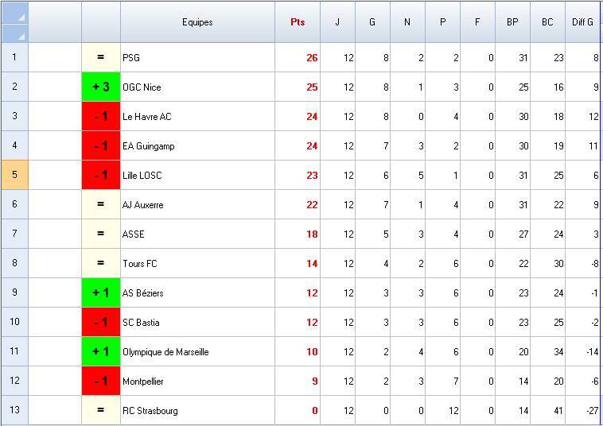Image resolution: width=603 pixels, height=426 pixels.
Task: Click the red -1 indicator for Le Havre AC
Action: coord(101,117)
